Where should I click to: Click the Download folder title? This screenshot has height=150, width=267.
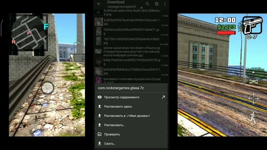116,2
